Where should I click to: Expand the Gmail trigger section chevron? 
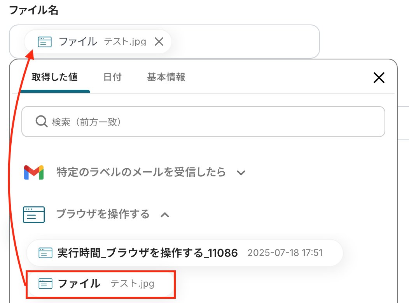[241, 173]
